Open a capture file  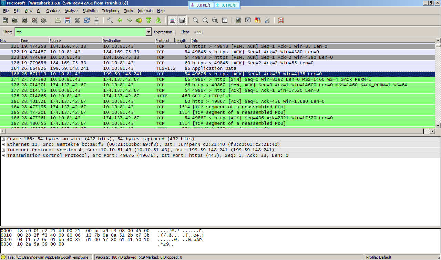(x=58, y=20)
